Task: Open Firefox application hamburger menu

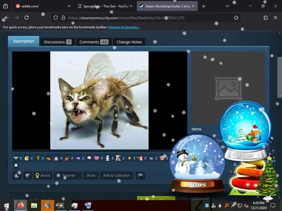Action: pyautogui.click(x=275, y=18)
